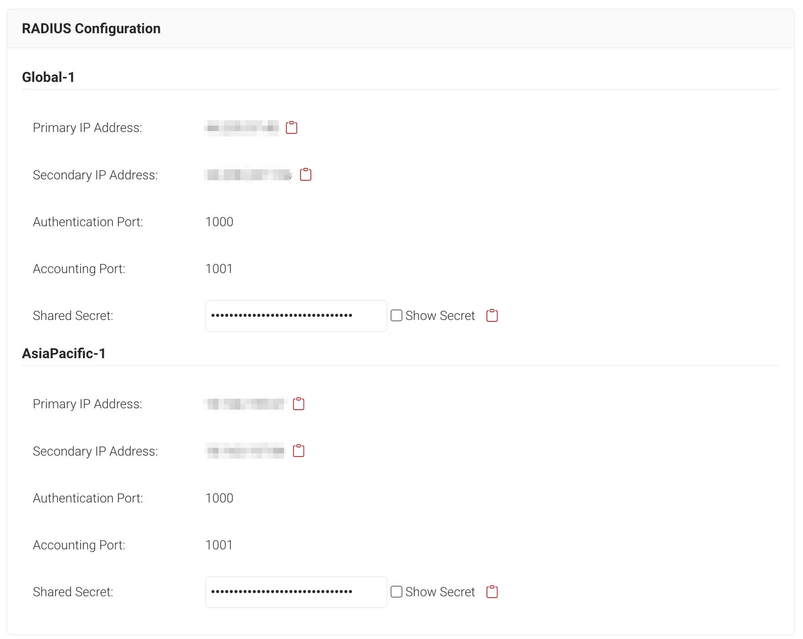Click AsiaPacific-1 Accounting Port value 1001
Viewport: 803px width, 639px height.
coord(219,545)
